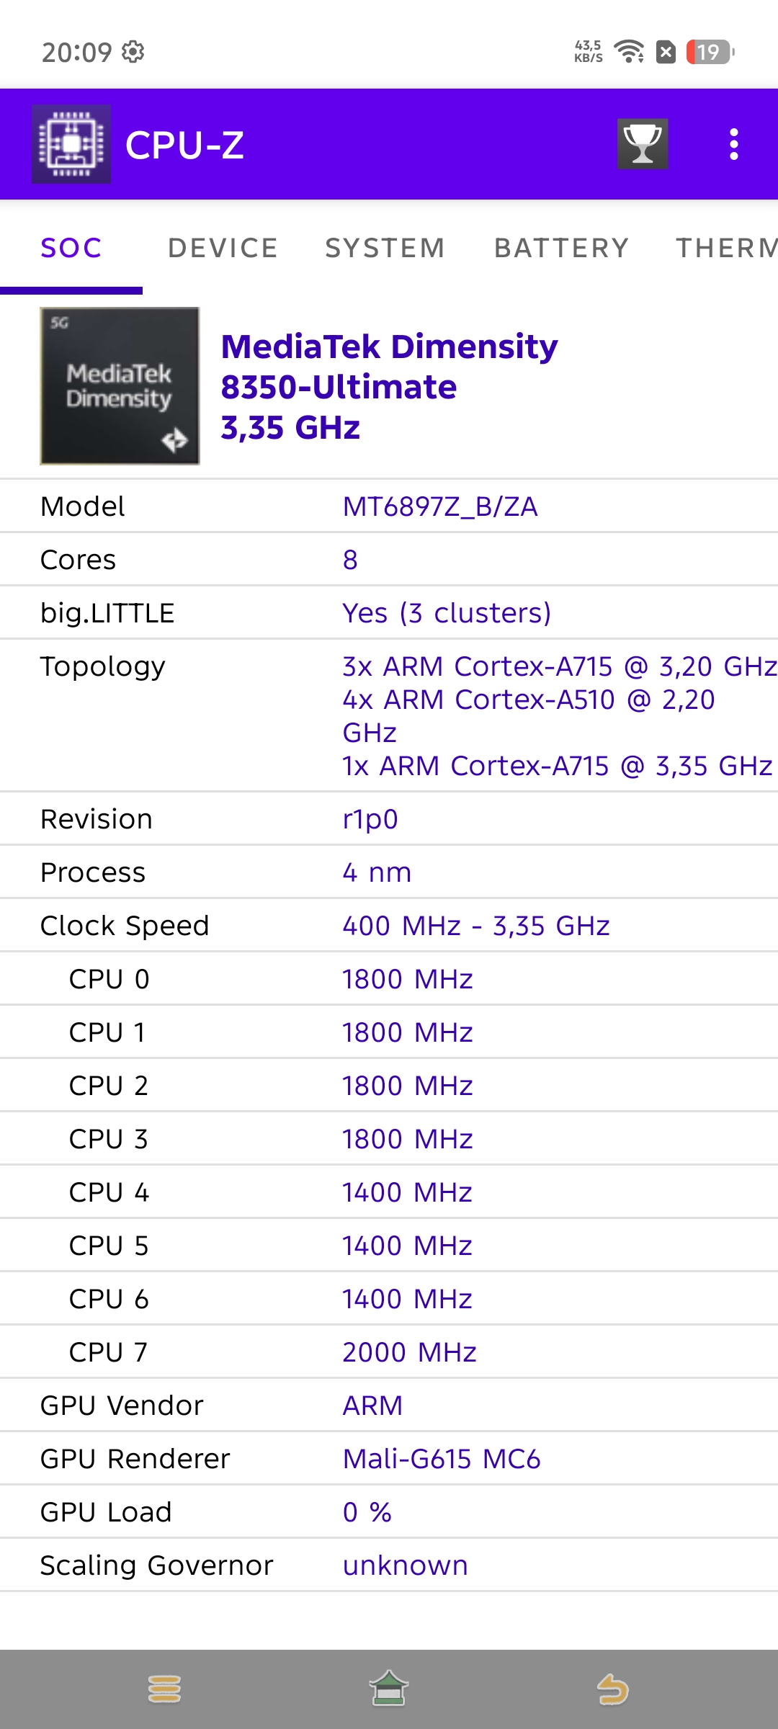This screenshot has height=1729, width=778.
Task: Tap the Wi-Fi status bar icon
Action: [x=629, y=52]
